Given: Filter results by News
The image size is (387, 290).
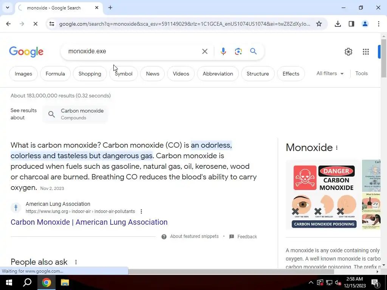Looking at the screenshot, I should 153,74.
